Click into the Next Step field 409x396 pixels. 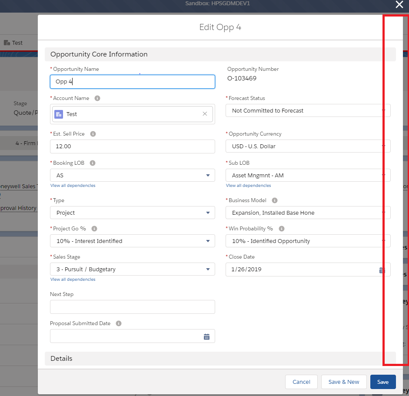point(133,307)
